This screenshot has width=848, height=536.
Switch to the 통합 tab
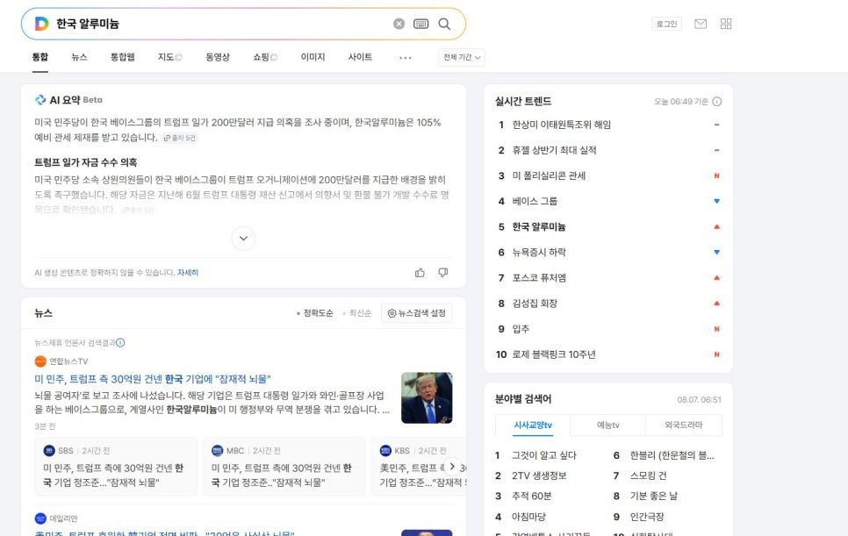click(40, 57)
